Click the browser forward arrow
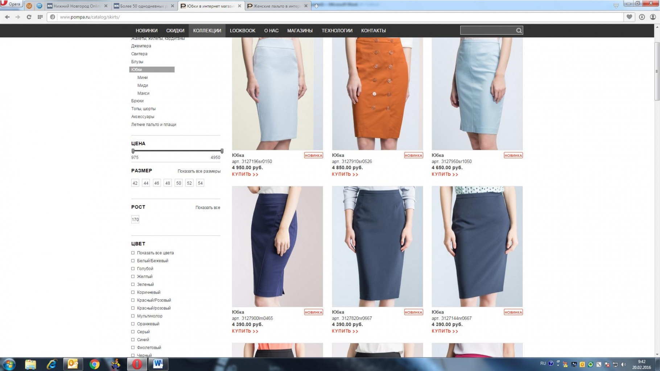Viewport: 660px width, 371px height. pyautogui.click(x=18, y=17)
